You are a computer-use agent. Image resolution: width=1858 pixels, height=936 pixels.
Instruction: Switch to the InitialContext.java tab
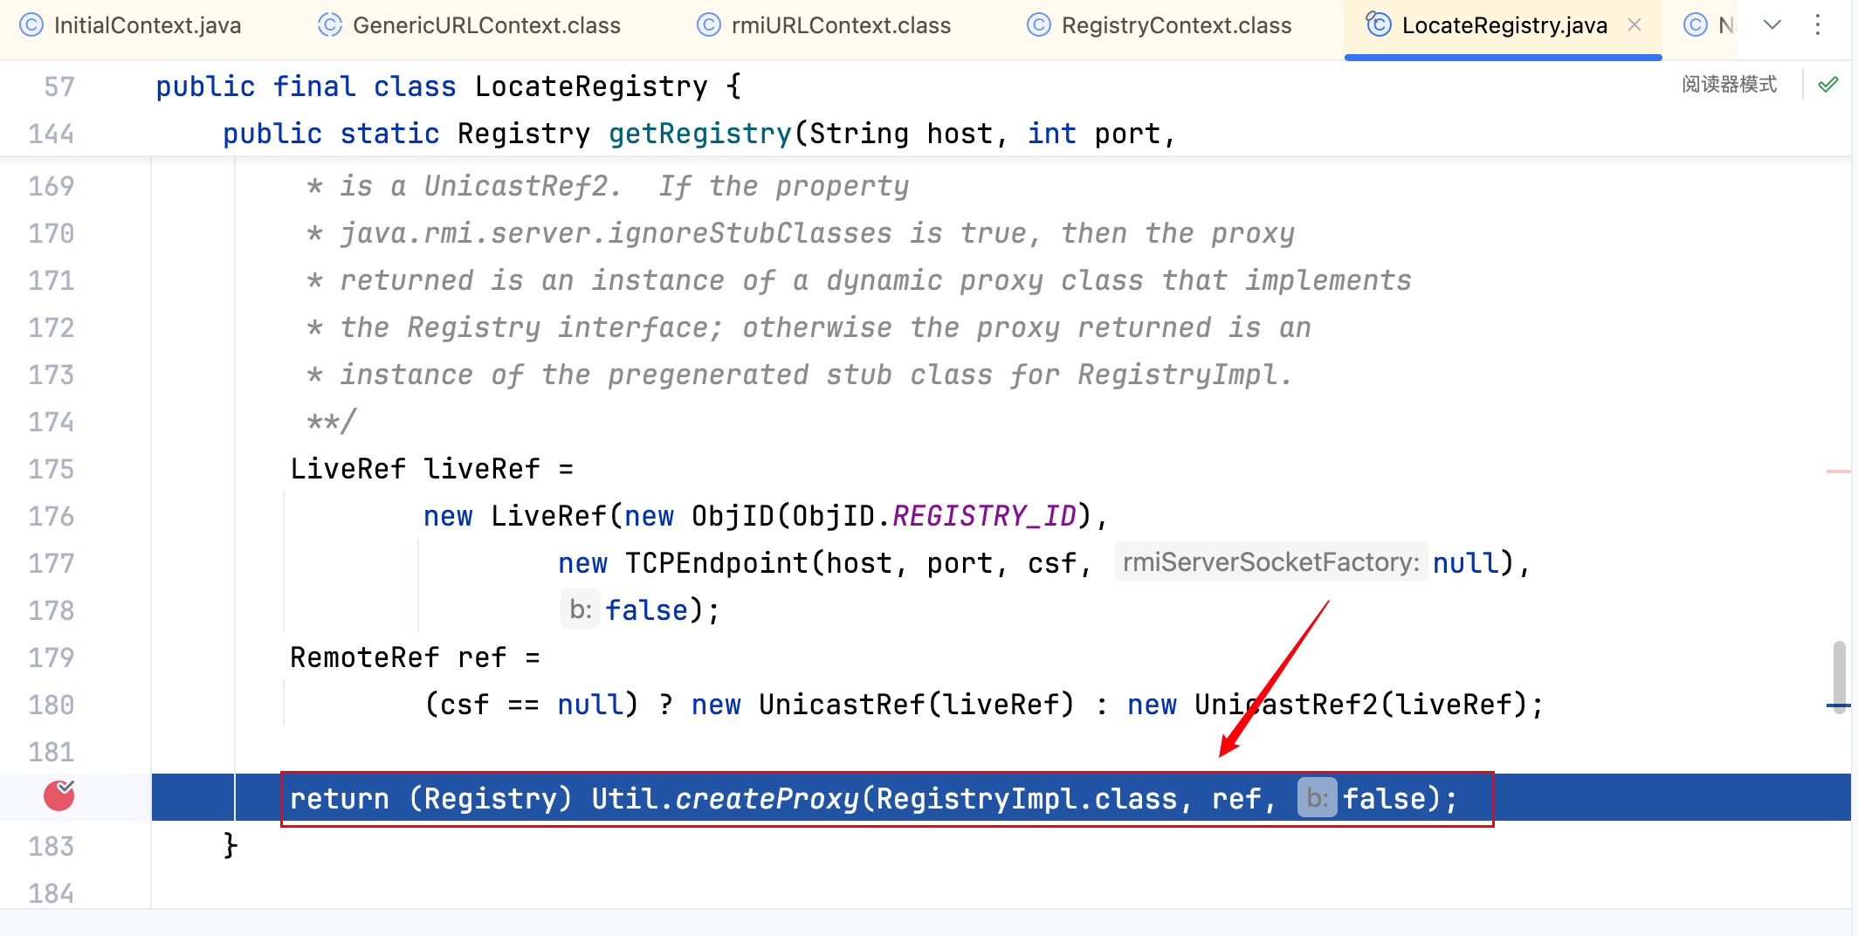(147, 25)
